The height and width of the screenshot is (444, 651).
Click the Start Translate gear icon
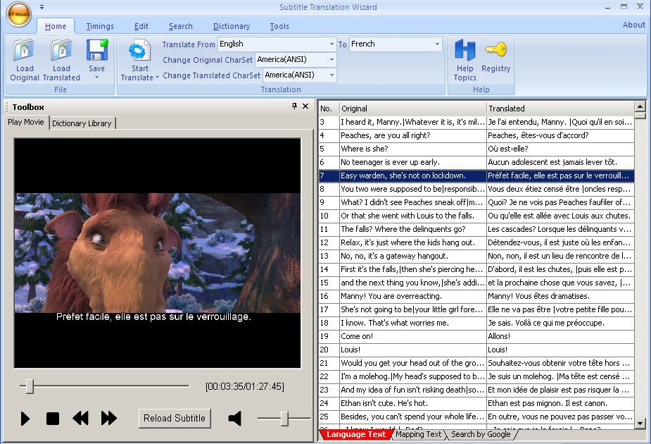coord(139,51)
